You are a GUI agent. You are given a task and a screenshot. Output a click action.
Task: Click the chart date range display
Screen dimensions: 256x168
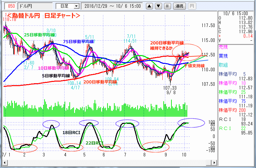coord(112,6)
